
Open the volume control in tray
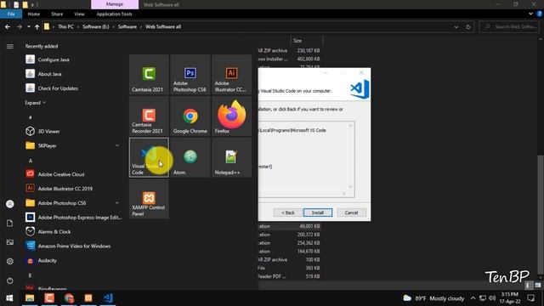492,298
